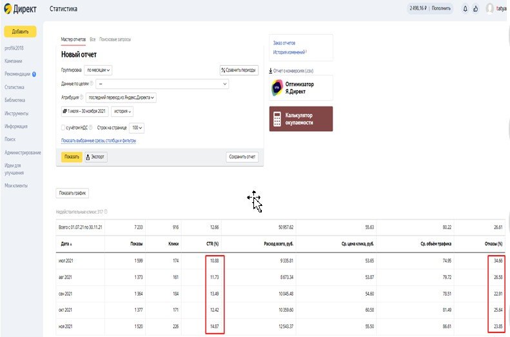The image size is (510, 337).
Task: Open the notifications bell icon
Action: click(x=465, y=9)
